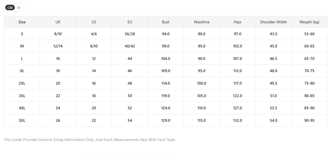Click the Shoulder Width column header

[x=273, y=22]
